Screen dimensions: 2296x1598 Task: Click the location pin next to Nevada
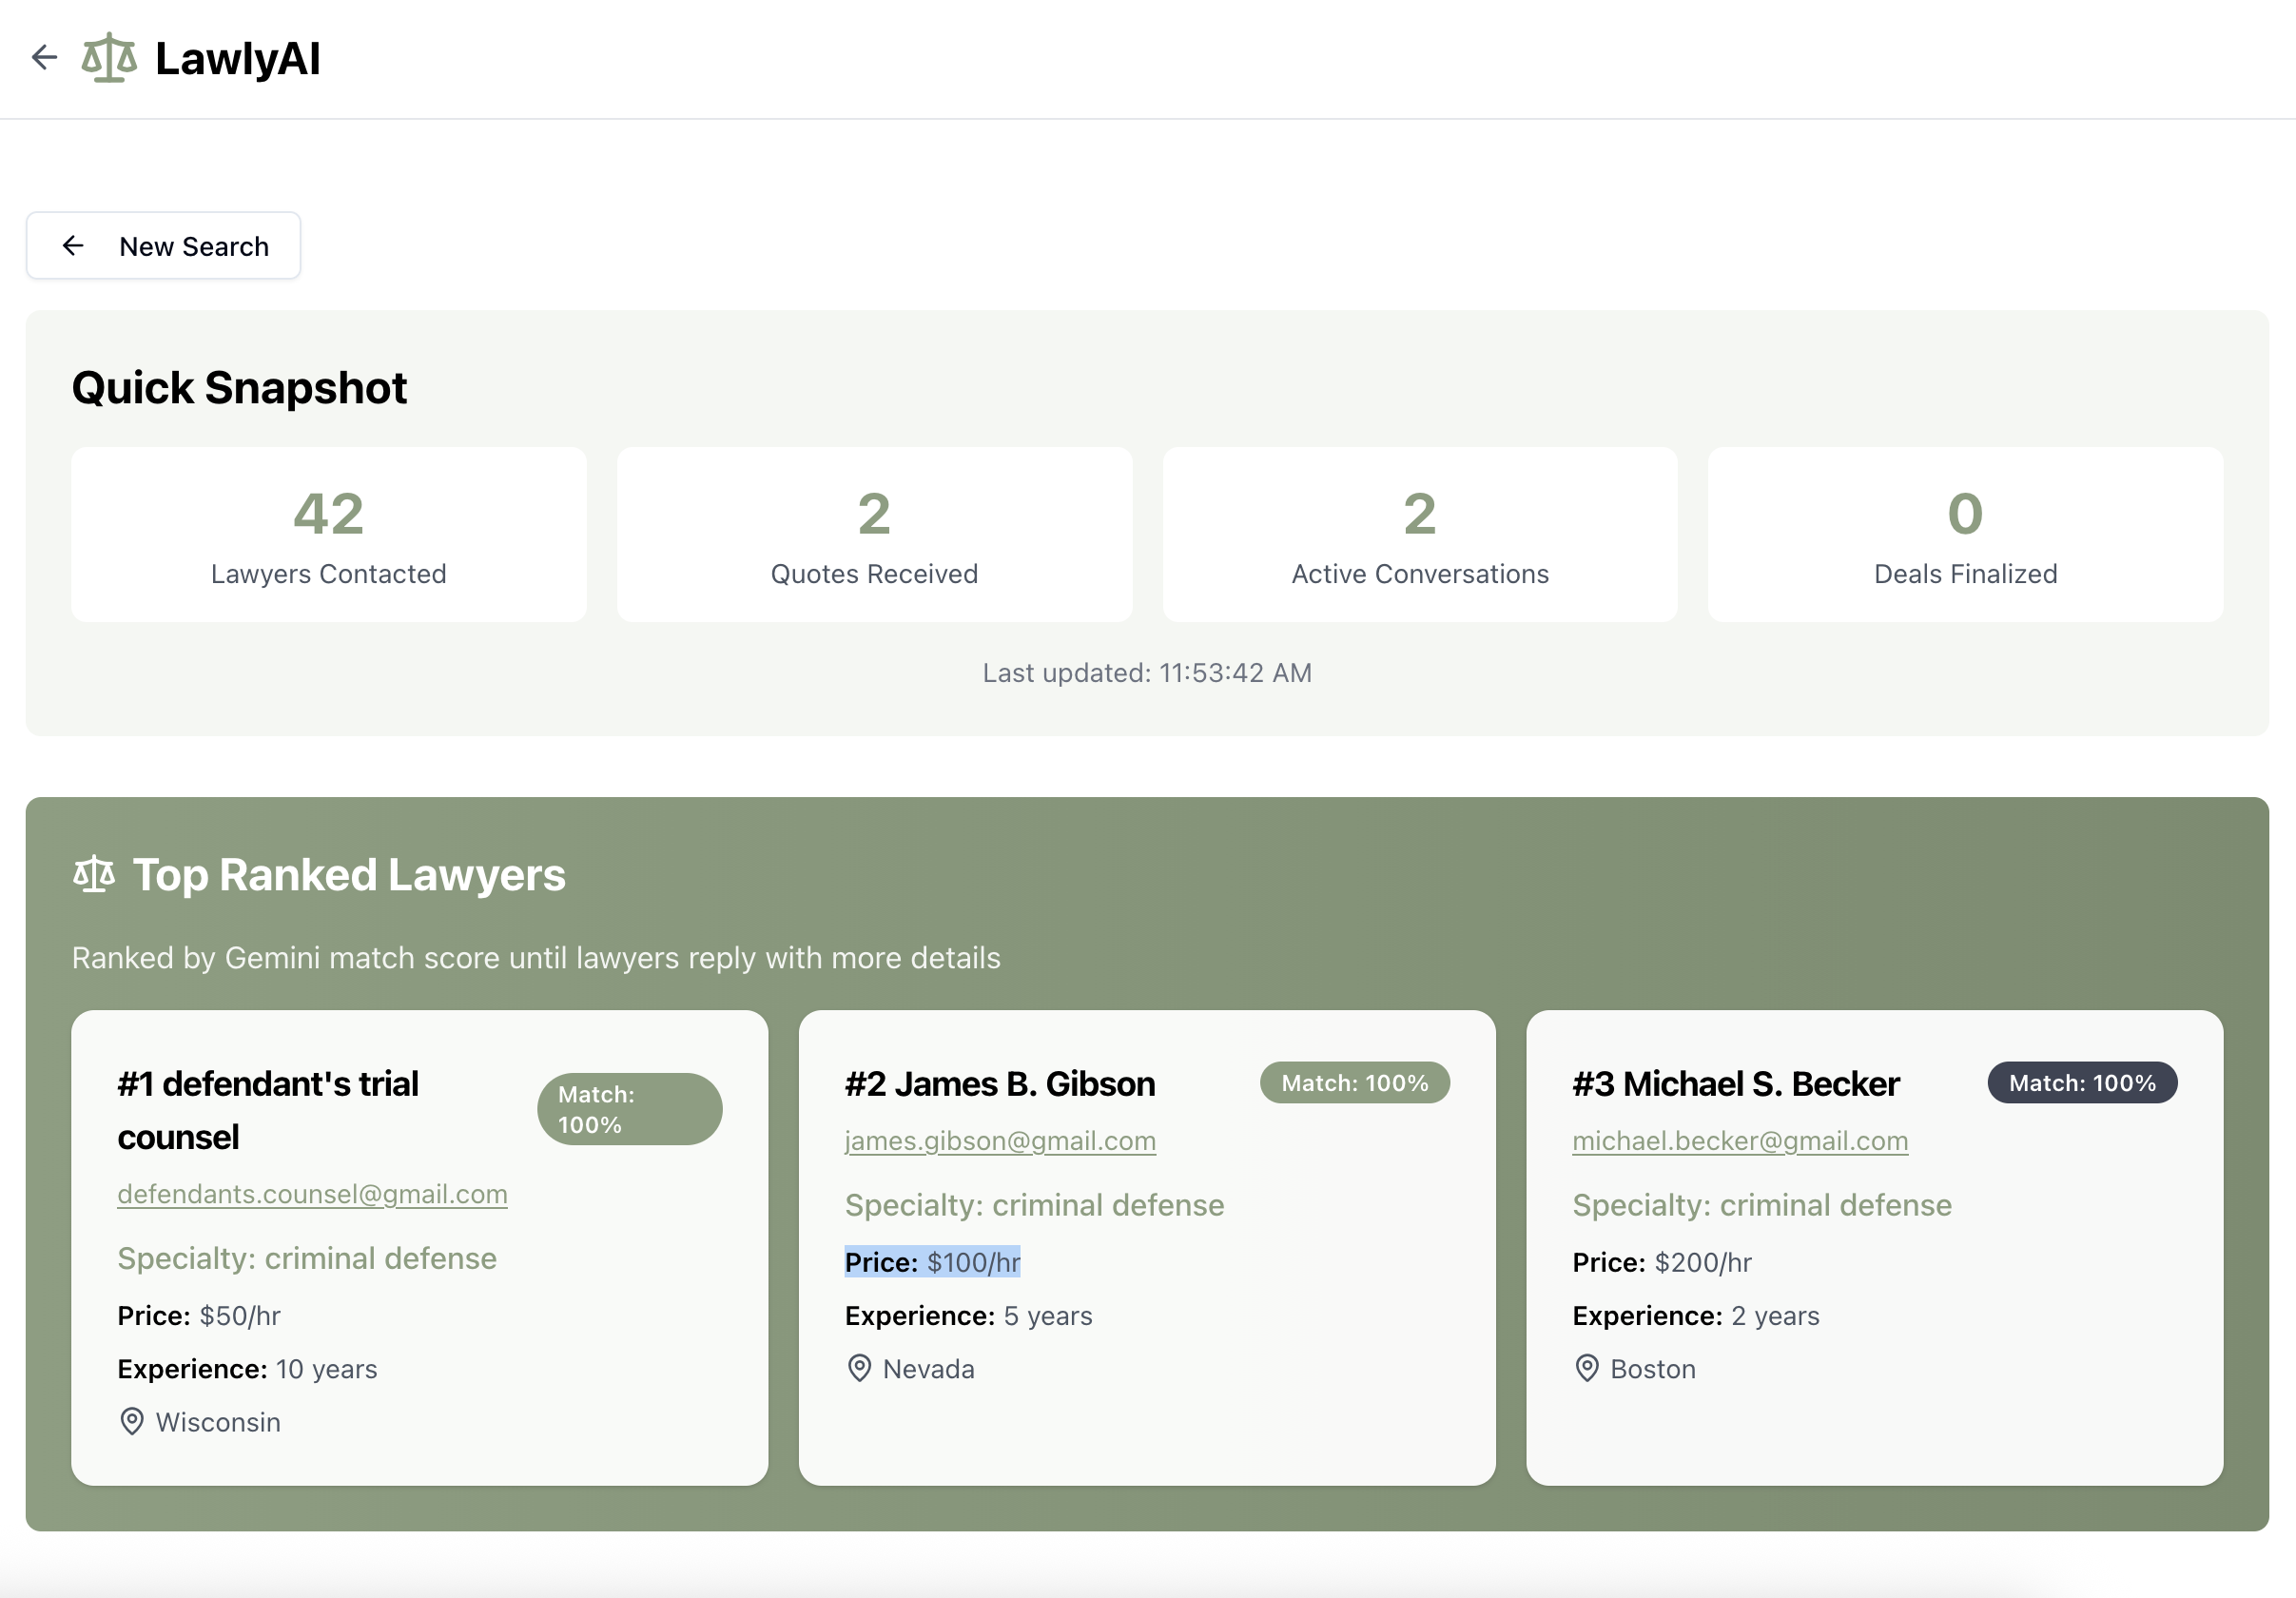[x=859, y=1368]
